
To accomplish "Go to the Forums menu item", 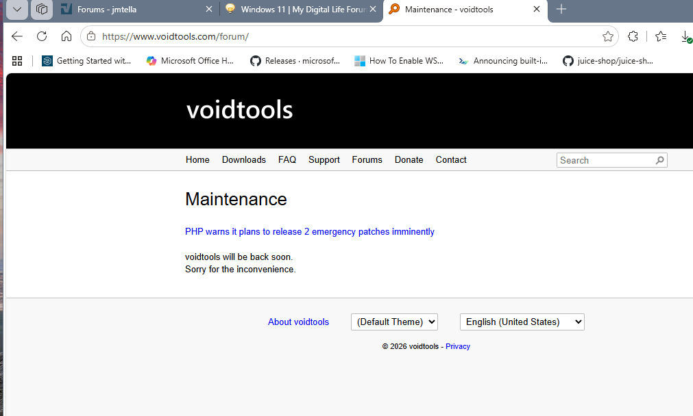I will [x=367, y=159].
